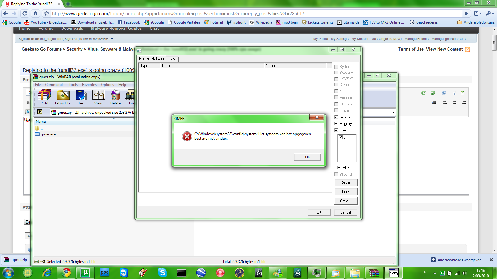
Task: Click the browser Reload icon
Action: (x=25, y=13)
